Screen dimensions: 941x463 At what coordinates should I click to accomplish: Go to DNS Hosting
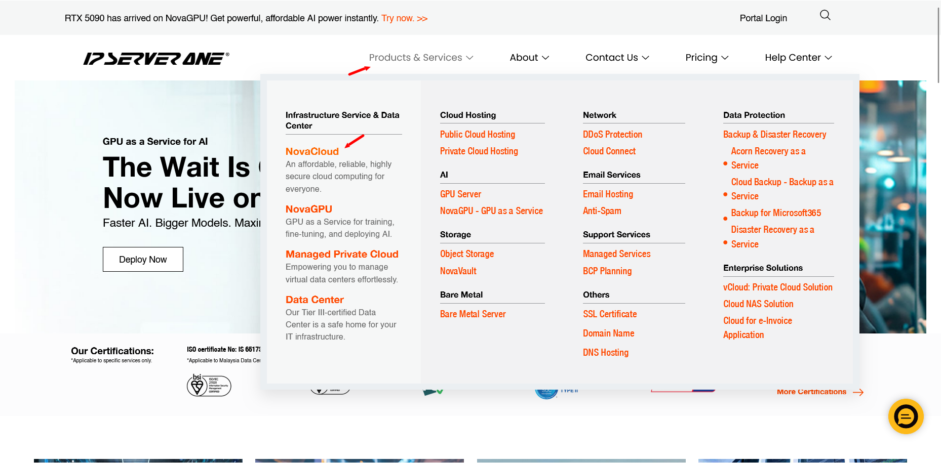click(x=606, y=352)
